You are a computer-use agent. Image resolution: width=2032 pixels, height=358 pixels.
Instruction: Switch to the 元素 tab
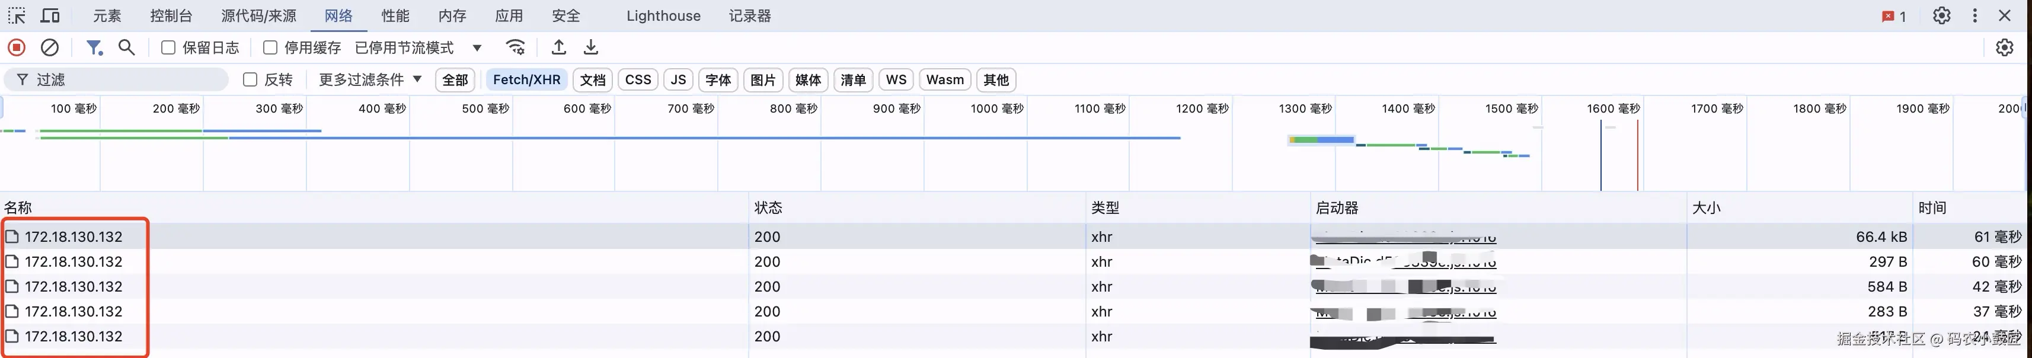[x=107, y=16]
